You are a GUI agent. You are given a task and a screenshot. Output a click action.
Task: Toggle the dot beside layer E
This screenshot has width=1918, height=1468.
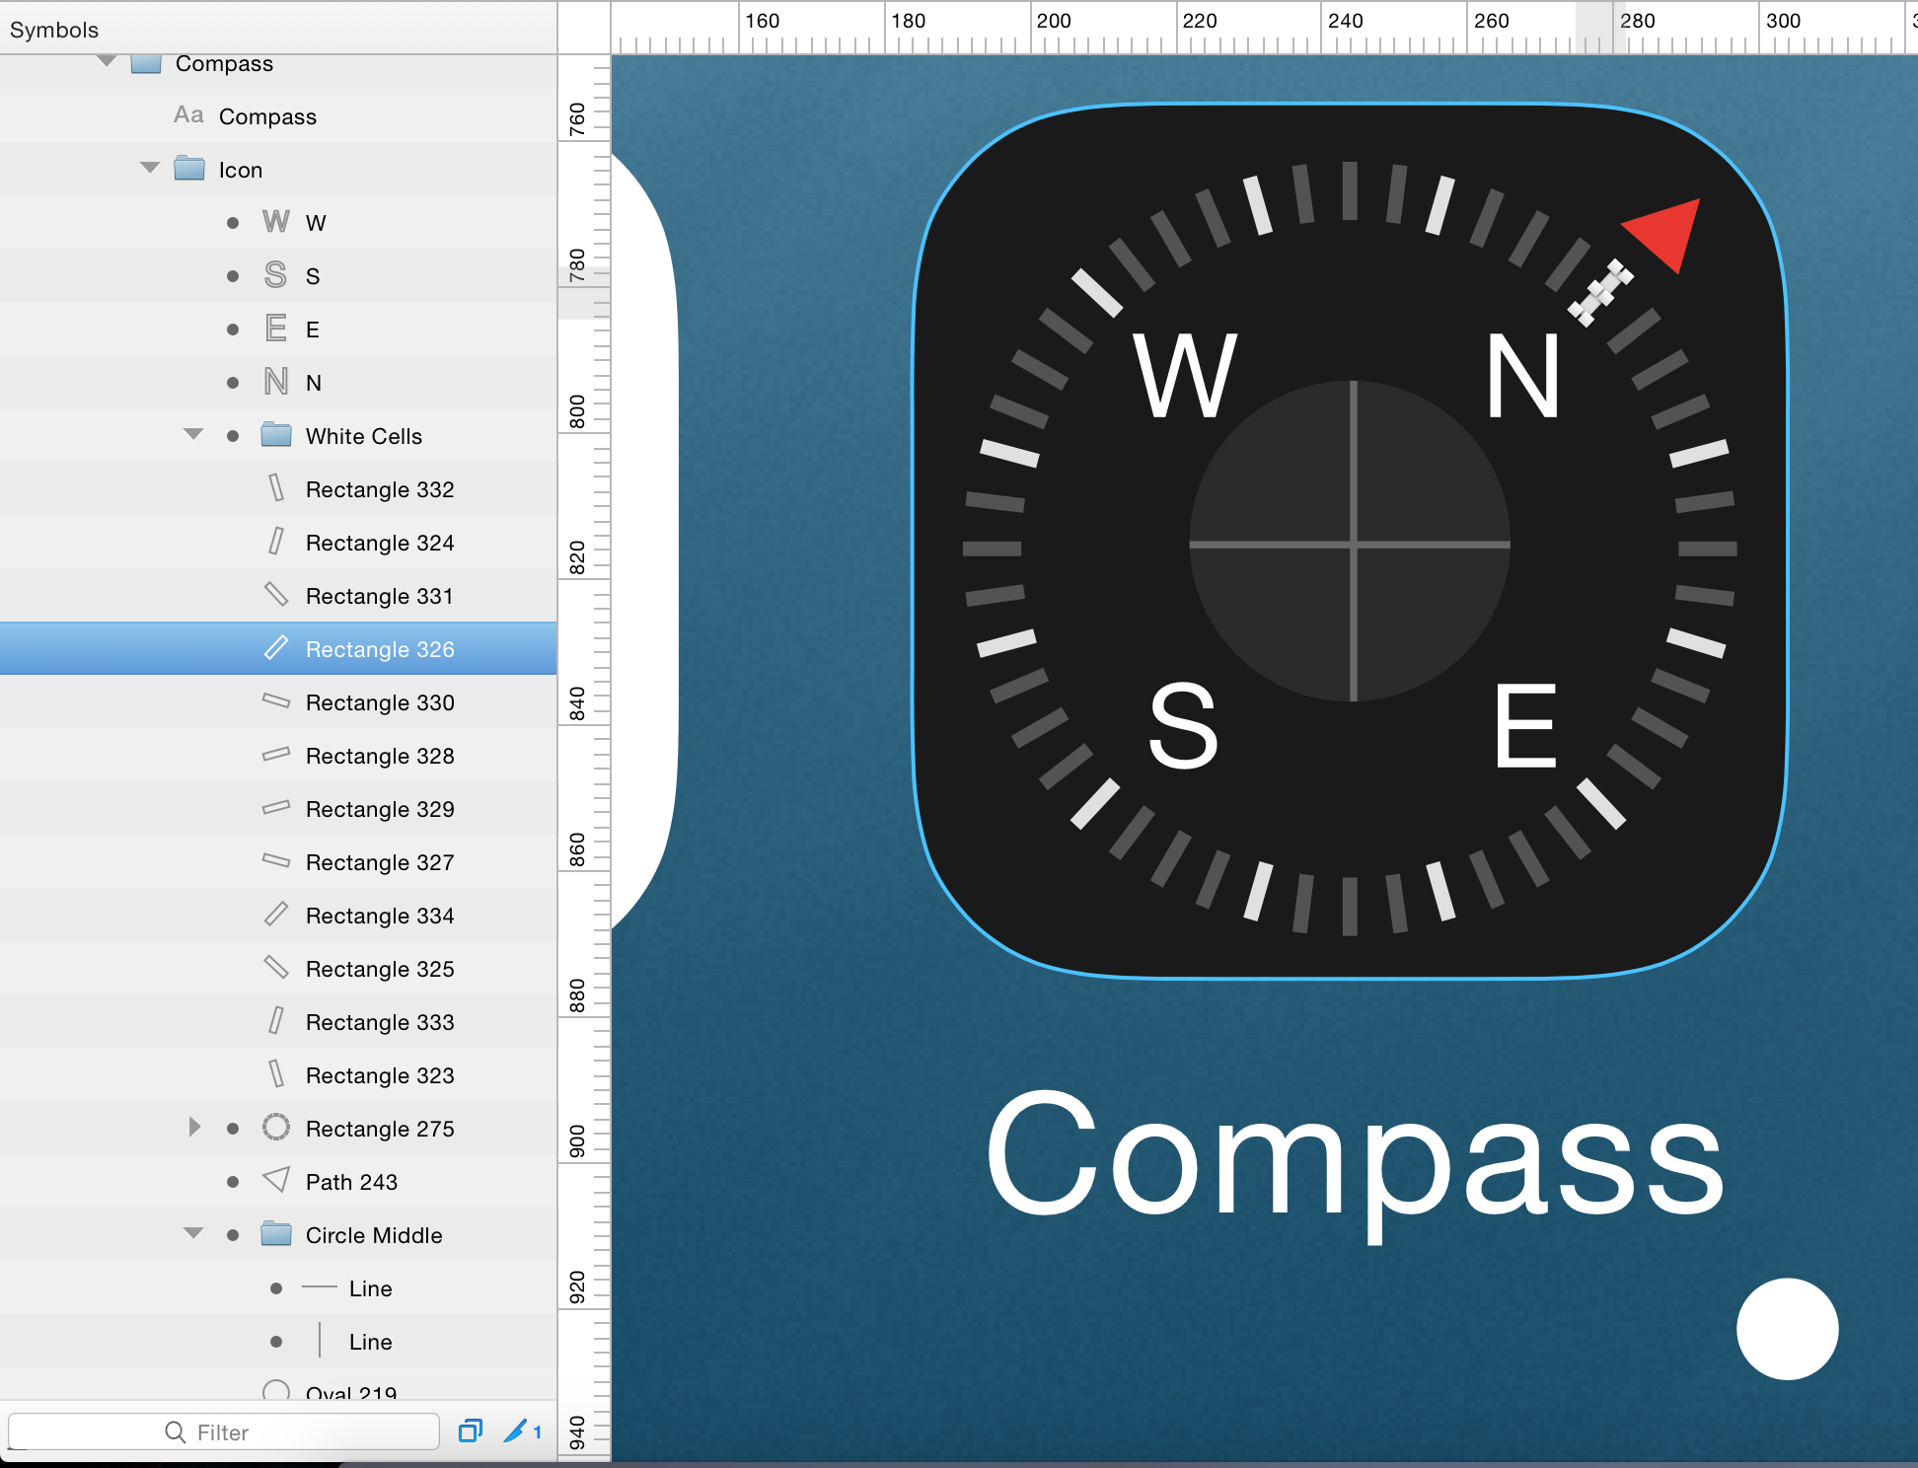coord(233,330)
